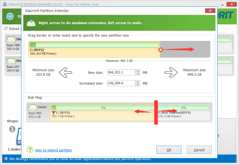This screenshot has width=239, height=165.
Task: Click the red circle partition border handle
Action: click(x=160, y=50)
